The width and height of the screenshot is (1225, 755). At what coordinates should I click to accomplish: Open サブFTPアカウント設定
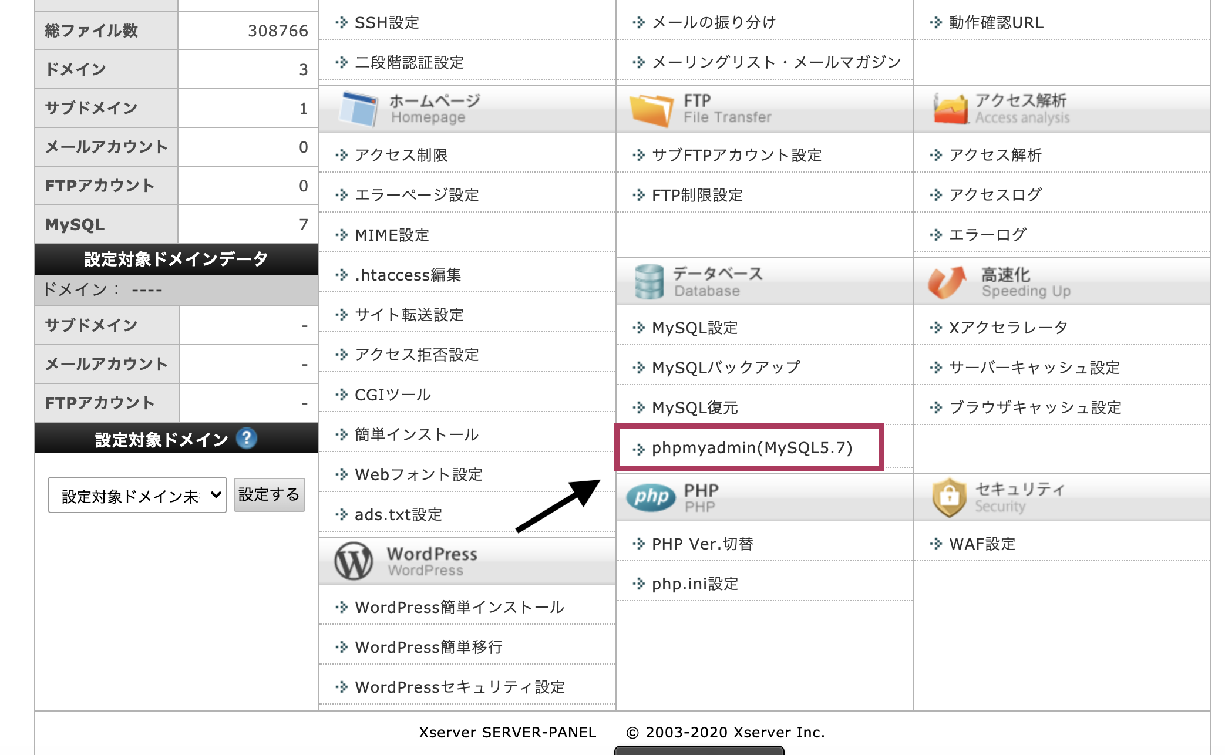tap(737, 155)
